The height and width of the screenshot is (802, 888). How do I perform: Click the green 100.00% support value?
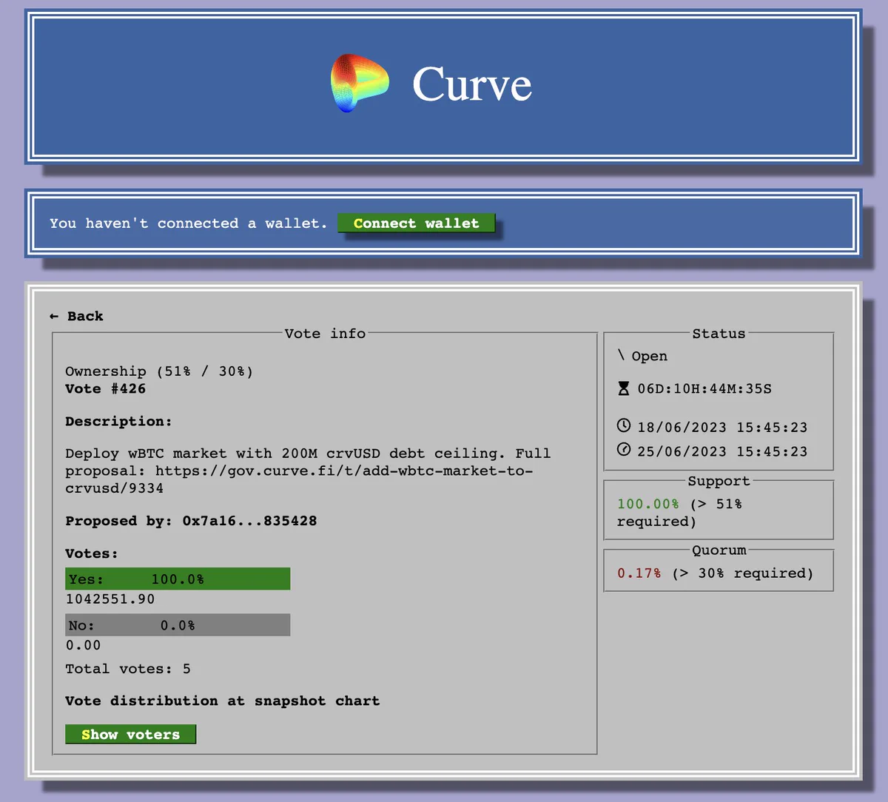(x=648, y=504)
